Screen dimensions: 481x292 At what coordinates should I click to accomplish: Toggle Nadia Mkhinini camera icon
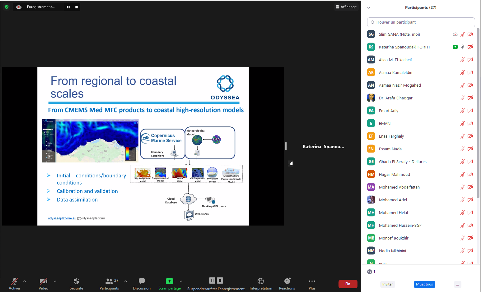tap(470, 251)
